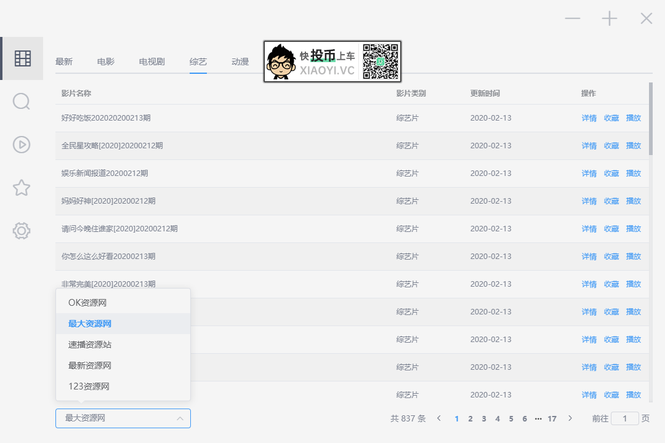
Task: Open the favorites star icon
Action: point(21,188)
